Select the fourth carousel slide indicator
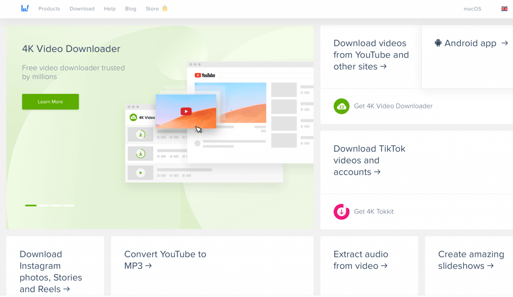The image size is (513, 297). point(69,205)
